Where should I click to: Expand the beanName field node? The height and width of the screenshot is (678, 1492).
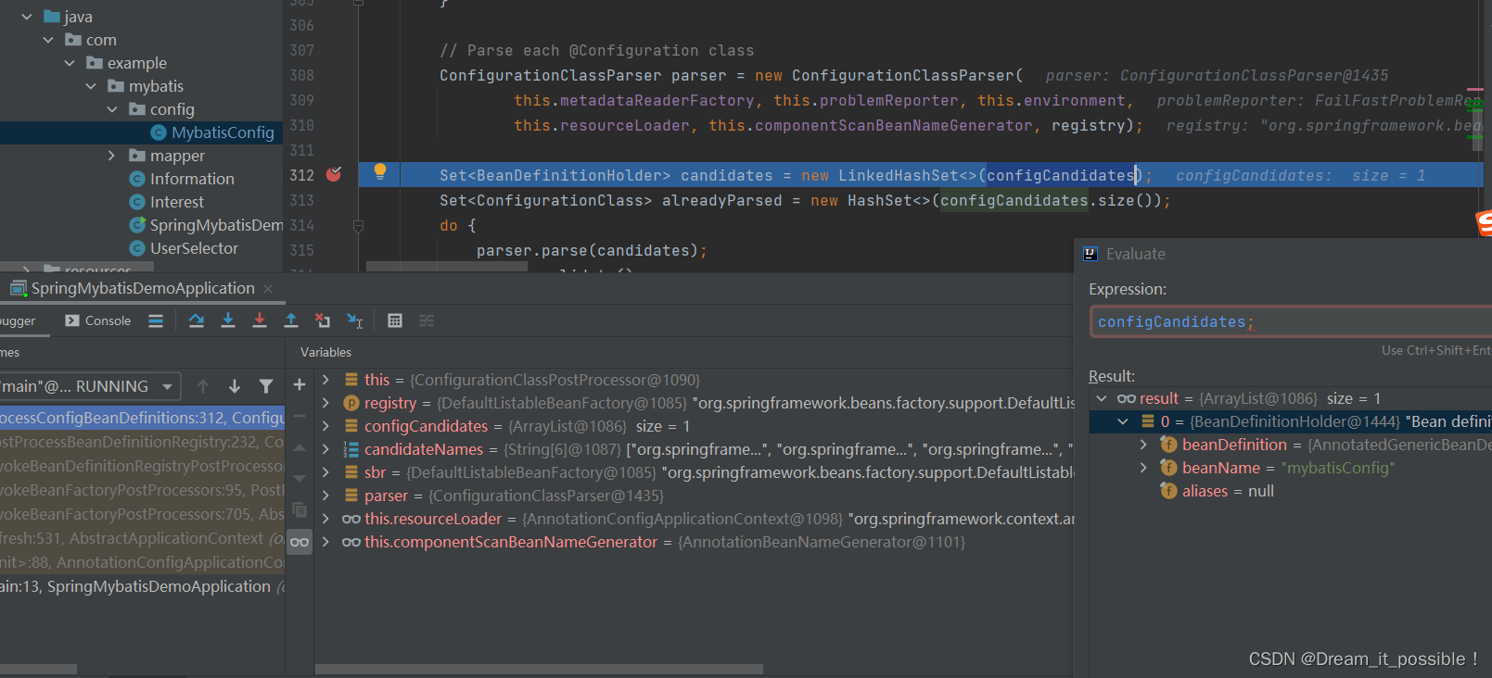click(1143, 468)
